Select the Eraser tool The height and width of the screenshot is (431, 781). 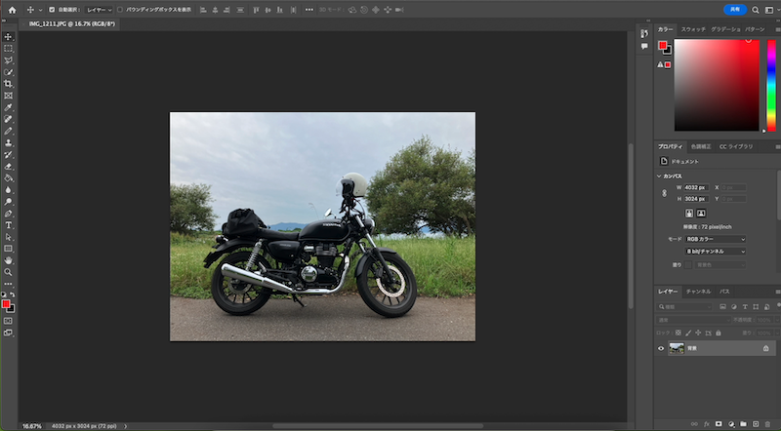pyautogui.click(x=8, y=166)
